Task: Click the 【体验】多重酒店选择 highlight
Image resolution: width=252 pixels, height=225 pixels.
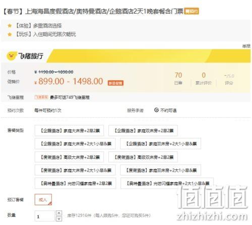Action: 38,26
